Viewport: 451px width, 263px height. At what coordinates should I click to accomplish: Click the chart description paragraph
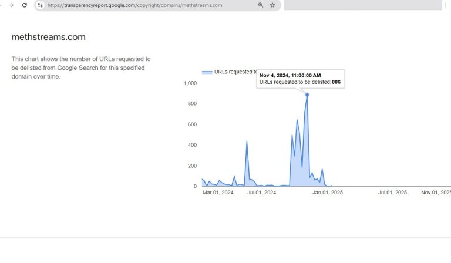(81, 68)
